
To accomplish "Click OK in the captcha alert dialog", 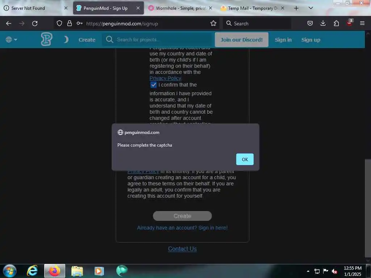I will [245, 159].
